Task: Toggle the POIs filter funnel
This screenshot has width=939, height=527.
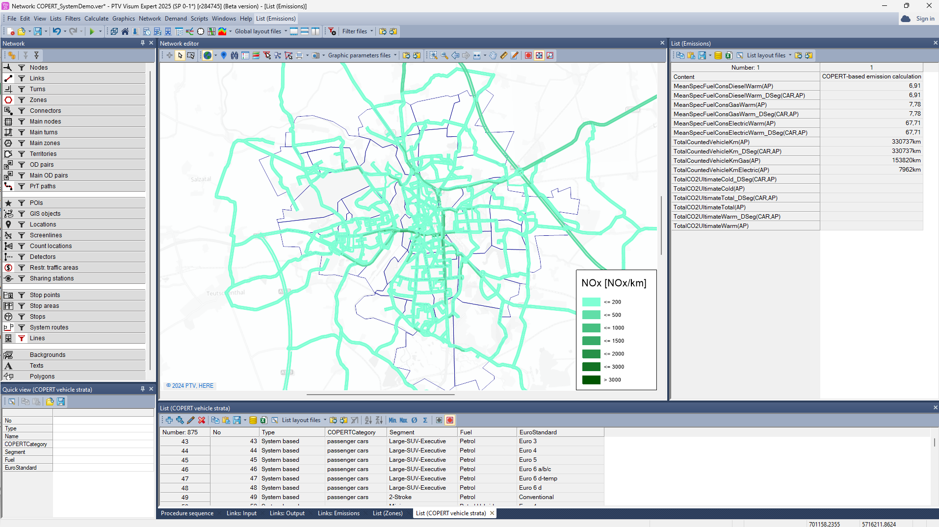Action: click(x=22, y=203)
